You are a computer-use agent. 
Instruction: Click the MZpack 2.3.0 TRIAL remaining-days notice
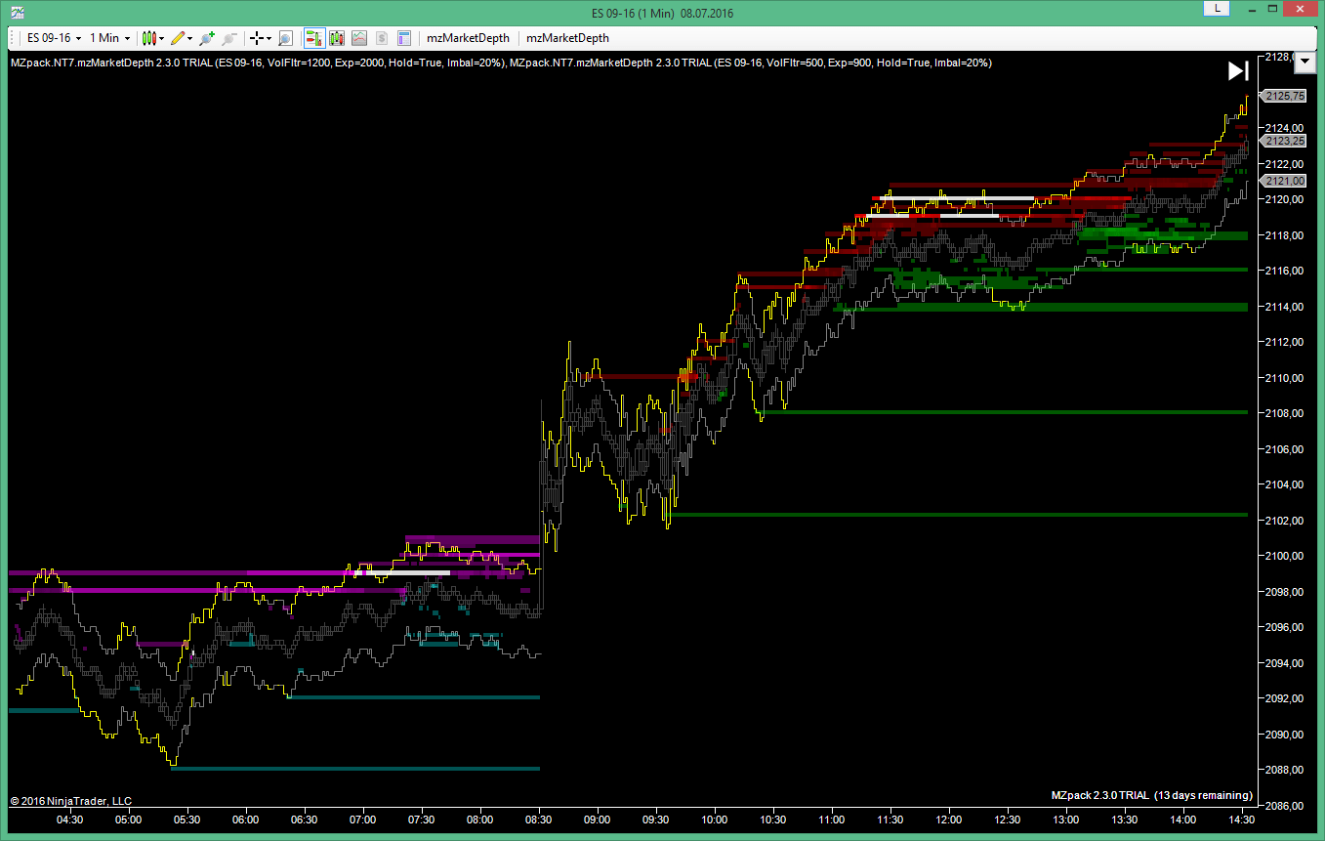[1152, 795]
